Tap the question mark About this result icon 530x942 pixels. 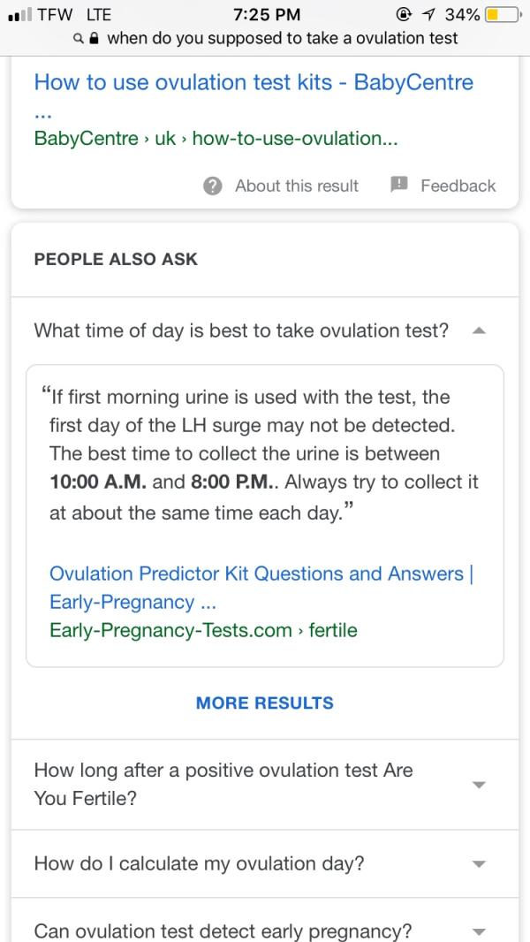[213, 186]
